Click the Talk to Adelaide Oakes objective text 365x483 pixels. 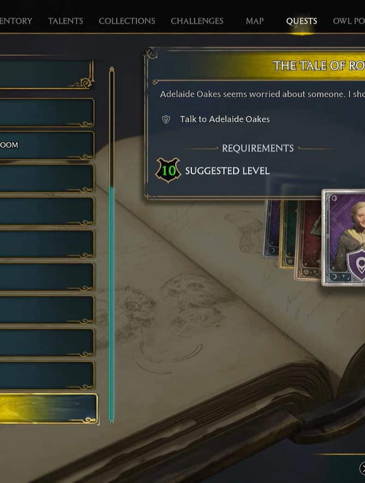point(225,119)
